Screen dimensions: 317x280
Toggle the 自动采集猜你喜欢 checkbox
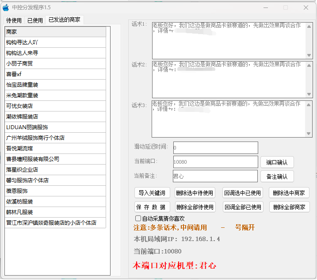138,219
